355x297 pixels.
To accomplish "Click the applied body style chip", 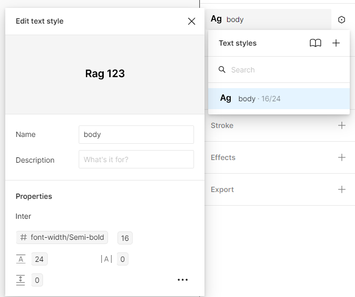I will click(268, 19).
